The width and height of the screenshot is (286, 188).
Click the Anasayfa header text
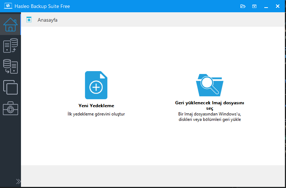(47, 20)
